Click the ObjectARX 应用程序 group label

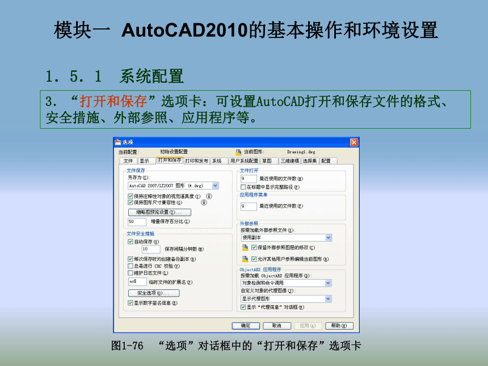[x=260, y=269]
